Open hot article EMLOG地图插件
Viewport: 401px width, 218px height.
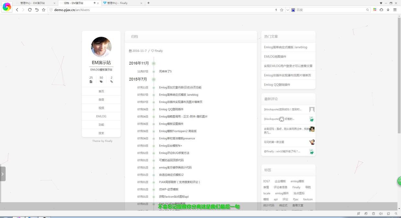(x=275, y=57)
